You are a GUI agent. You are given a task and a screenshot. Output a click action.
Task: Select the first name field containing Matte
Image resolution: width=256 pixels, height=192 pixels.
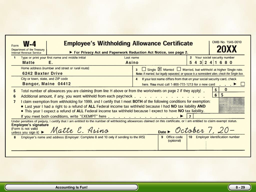[28, 62]
